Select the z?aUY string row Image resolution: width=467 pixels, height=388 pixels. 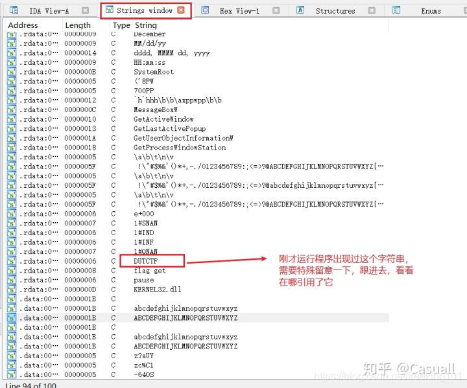pos(197,356)
